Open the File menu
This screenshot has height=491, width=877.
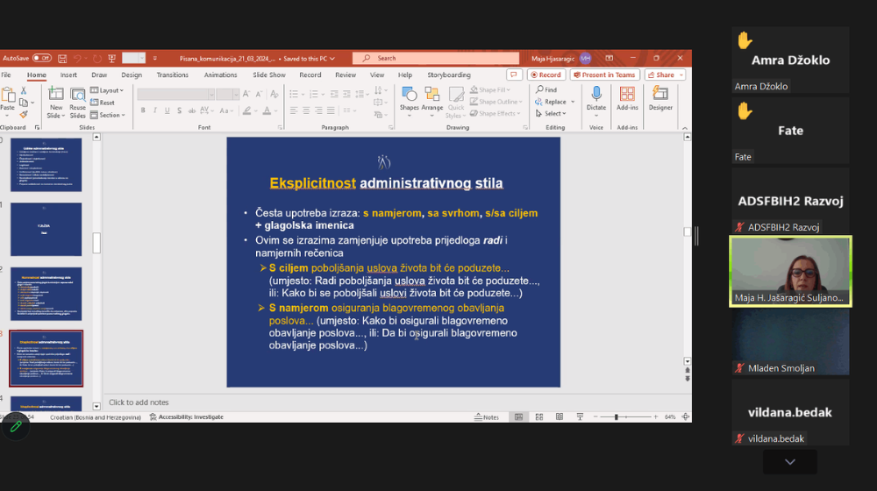tap(6, 75)
